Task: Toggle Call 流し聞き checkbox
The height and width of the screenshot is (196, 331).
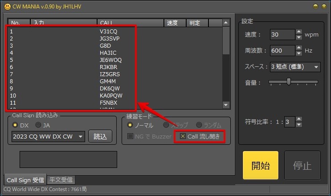Action: (x=183, y=136)
